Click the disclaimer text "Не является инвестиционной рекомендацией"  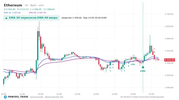click(x=142, y=97)
